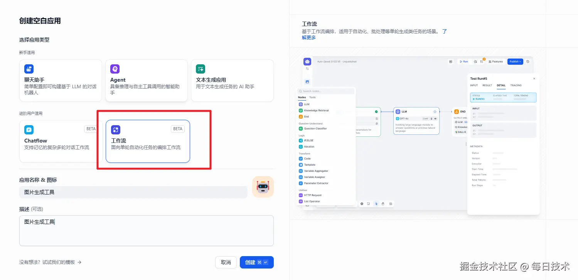Focus the 应用名称 input with 图片生成工具
Screen dimensions: 578x280
[x=133, y=192]
